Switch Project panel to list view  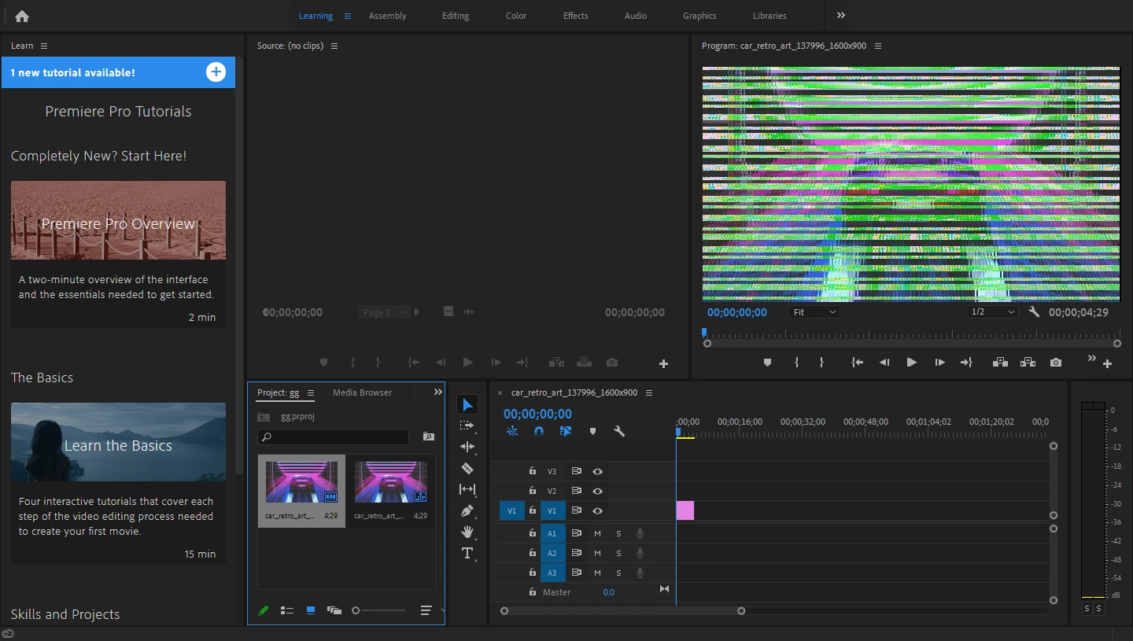(287, 610)
